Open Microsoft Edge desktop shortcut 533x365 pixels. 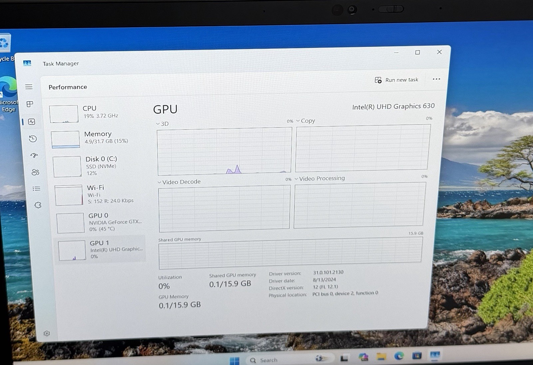(9, 95)
